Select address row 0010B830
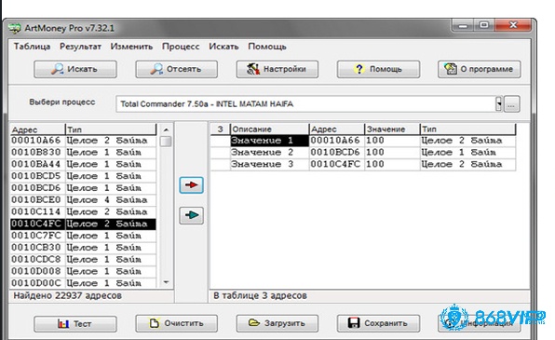The height and width of the screenshot is (340, 555). pos(83,152)
